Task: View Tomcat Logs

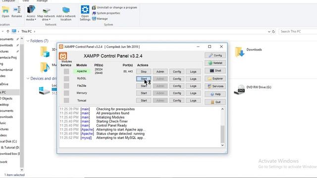Action: pyautogui.click(x=193, y=100)
